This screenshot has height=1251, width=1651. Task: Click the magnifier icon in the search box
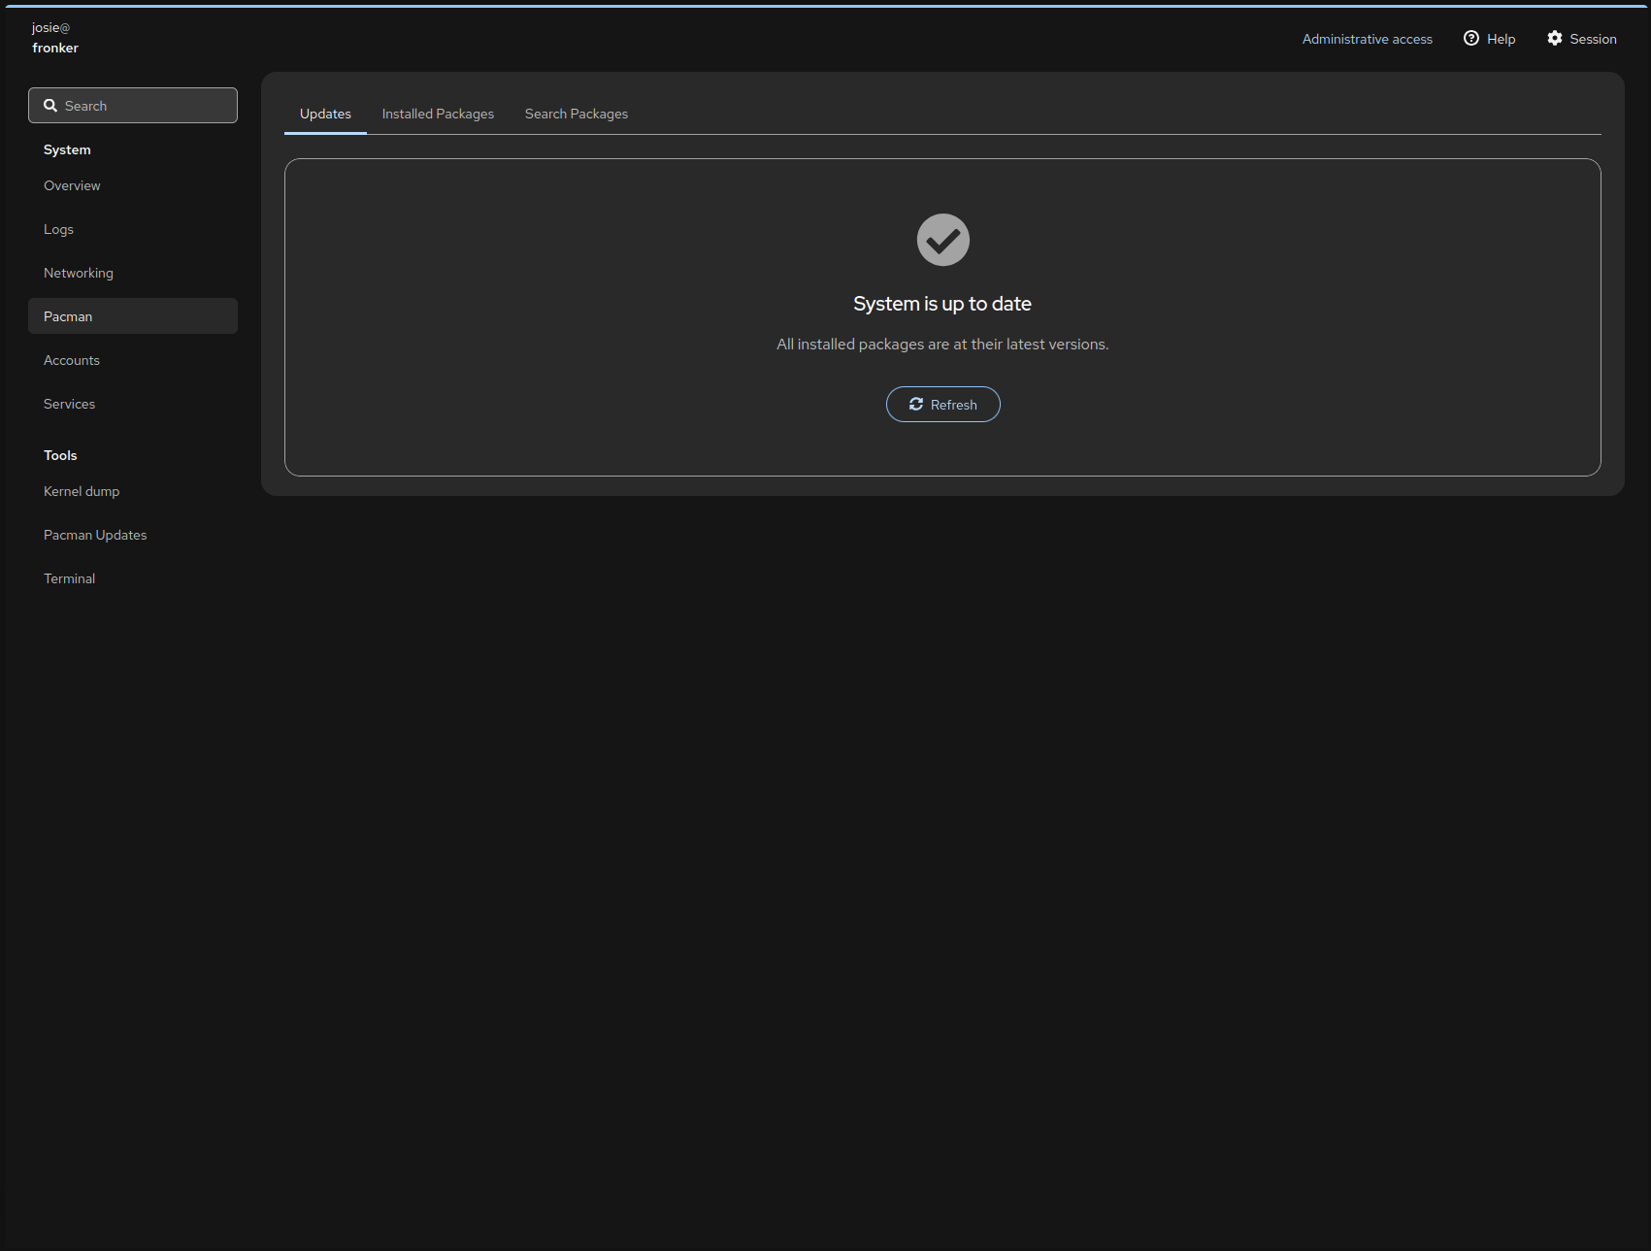point(50,106)
